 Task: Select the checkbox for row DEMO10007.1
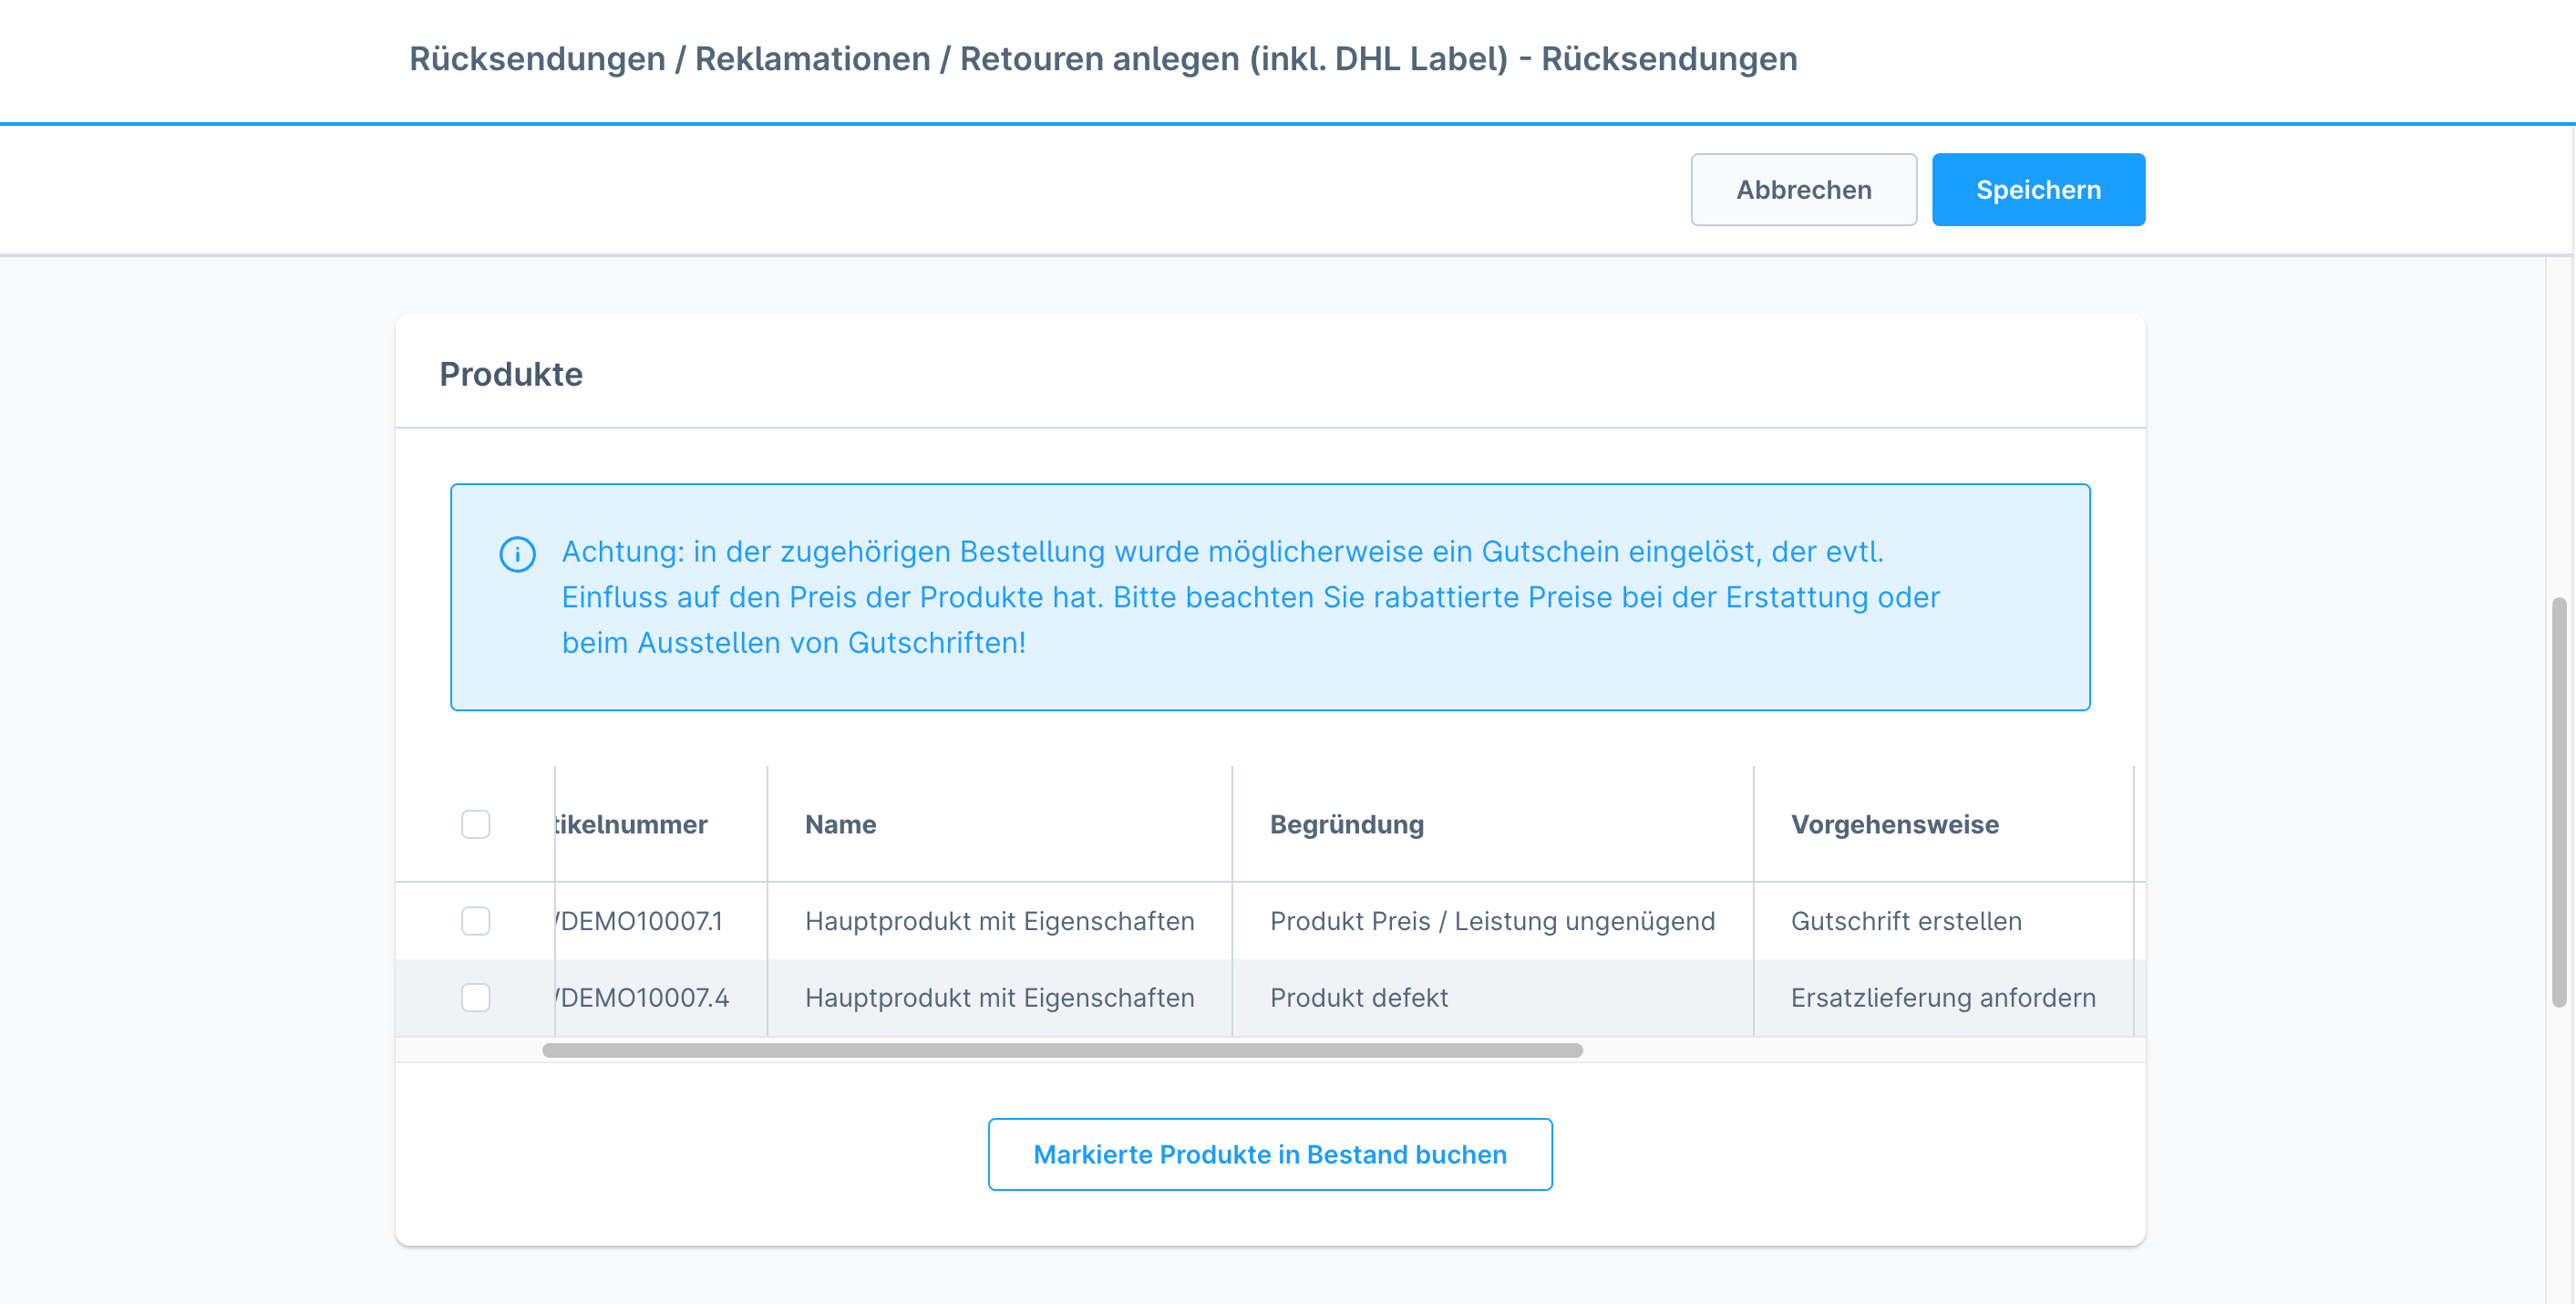(476, 920)
